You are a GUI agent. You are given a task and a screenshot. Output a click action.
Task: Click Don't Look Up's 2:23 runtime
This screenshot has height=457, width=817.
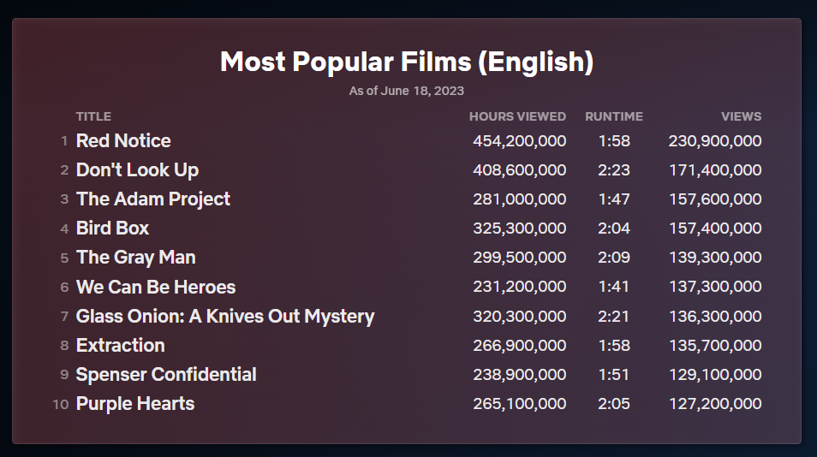coord(613,170)
